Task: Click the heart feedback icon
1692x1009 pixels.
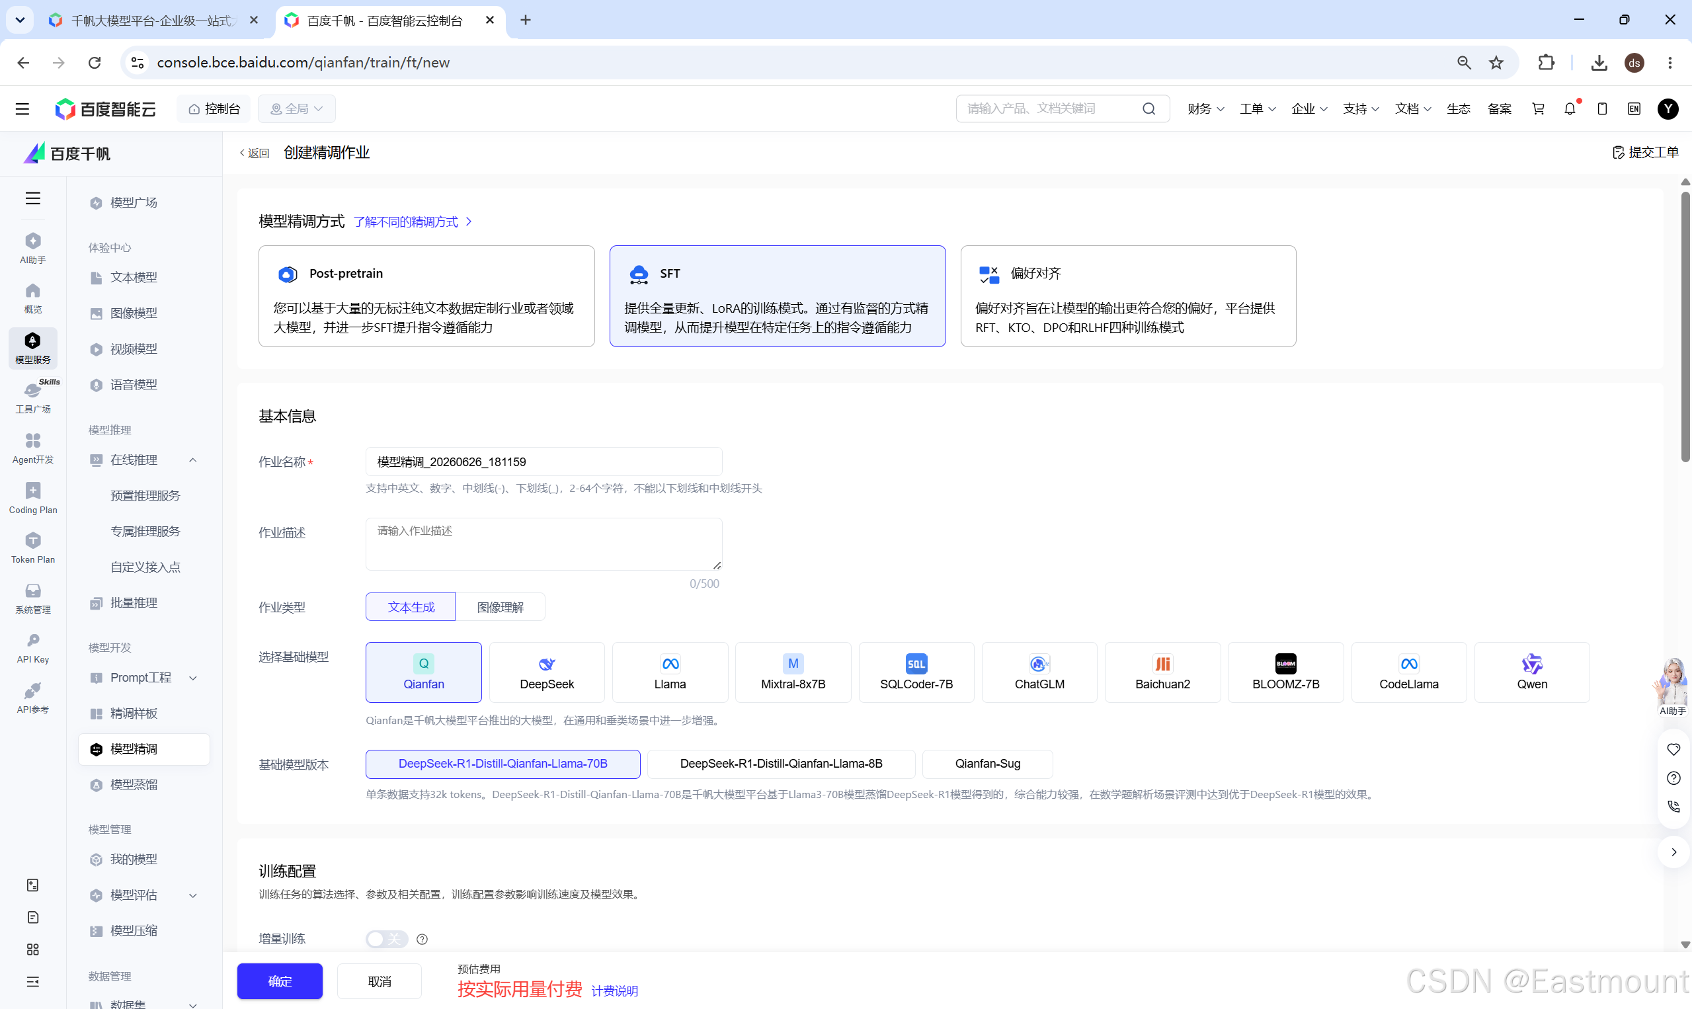Action: [1673, 749]
